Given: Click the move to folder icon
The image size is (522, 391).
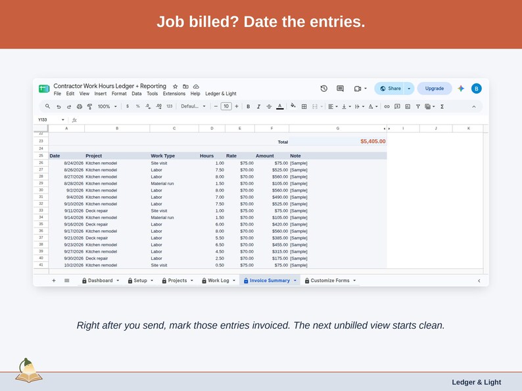Looking at the screenshot, I should tap(186, 87).
